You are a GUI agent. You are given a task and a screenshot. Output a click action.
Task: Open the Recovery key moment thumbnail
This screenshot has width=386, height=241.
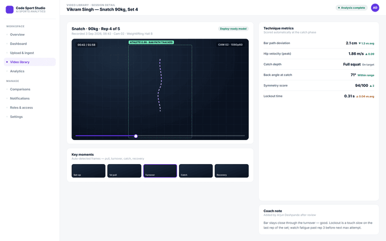coord(232,171)
